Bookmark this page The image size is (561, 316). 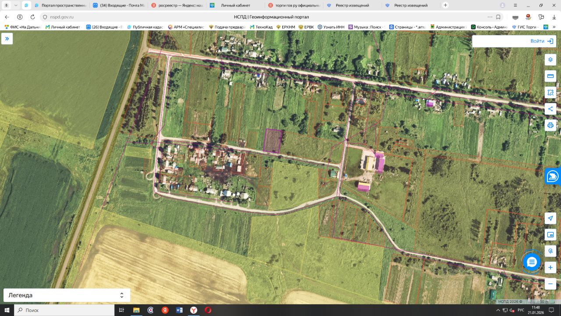pos(498,17)
